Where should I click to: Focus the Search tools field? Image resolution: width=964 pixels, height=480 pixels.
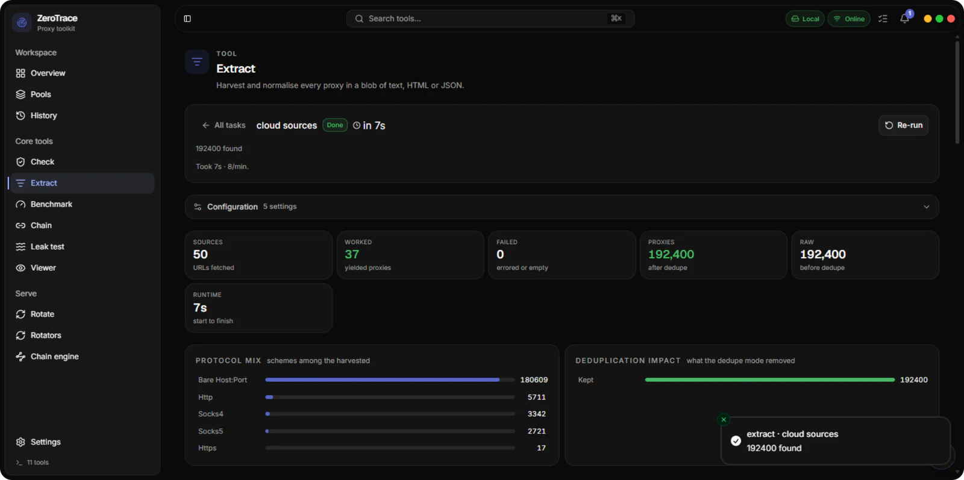pyautogui.click(x=490, y=19)
